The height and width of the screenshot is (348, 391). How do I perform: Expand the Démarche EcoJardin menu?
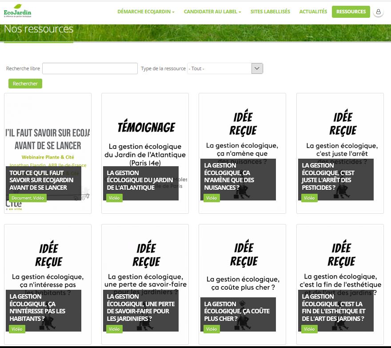(146, 12)
